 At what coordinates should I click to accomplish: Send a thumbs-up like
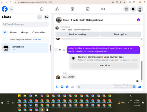click(140, 87)
